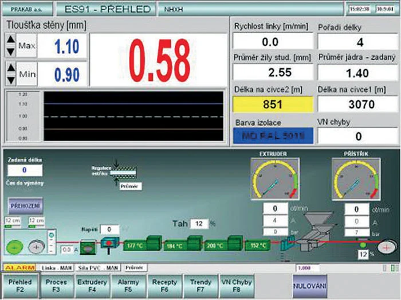Increase the Min wall thickness with up arrow
The height and width of the screenshot is (300, 401).
click(10, 68)
